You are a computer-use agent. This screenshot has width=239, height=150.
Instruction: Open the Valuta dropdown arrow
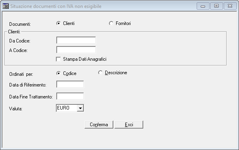[x=80, y=108]
